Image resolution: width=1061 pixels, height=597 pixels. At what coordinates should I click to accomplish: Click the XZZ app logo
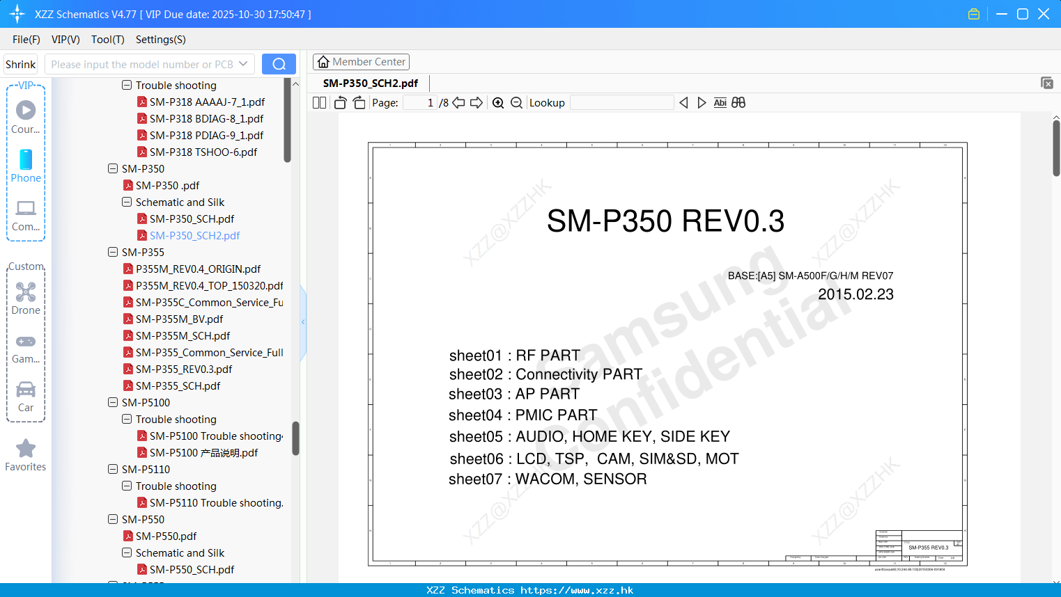tap(17, 14)
